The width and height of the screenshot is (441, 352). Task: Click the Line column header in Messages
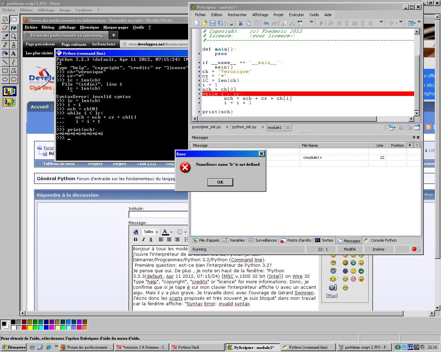point(377,145)
